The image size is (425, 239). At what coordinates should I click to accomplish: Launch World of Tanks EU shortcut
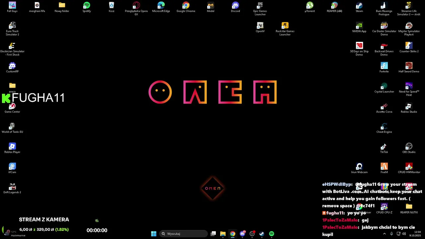coord(12,128)
